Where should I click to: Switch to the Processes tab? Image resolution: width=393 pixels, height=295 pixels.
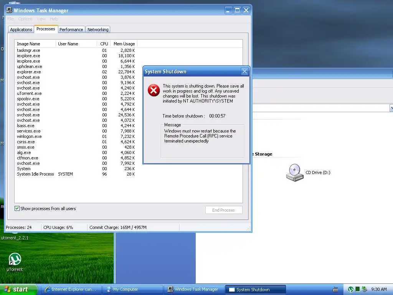point(46,29)
